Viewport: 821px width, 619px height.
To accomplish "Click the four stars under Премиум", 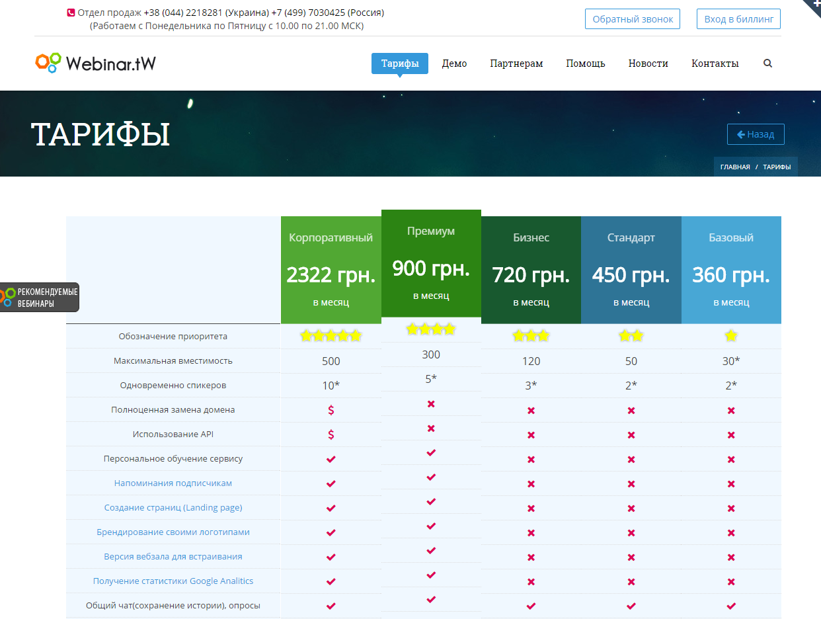I will point(431,329).
